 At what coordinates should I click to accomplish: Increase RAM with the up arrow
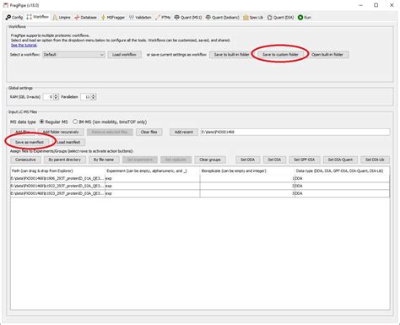[56, 95]
